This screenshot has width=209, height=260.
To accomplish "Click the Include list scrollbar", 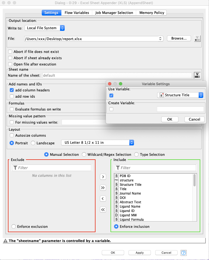I will coord(195,180).
